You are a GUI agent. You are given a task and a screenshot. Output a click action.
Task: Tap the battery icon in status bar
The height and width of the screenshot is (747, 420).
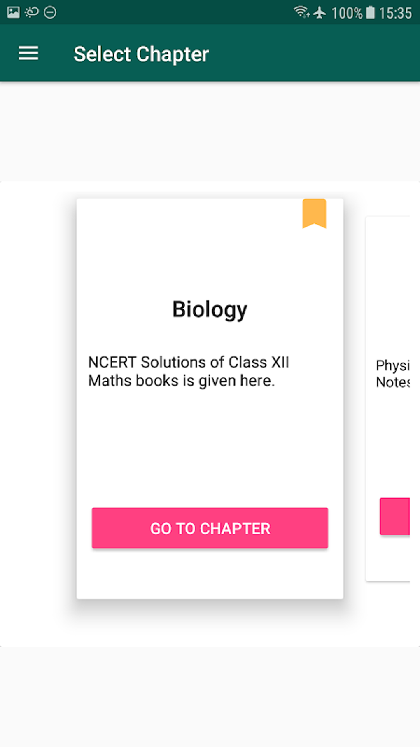[x=370, y=12]
